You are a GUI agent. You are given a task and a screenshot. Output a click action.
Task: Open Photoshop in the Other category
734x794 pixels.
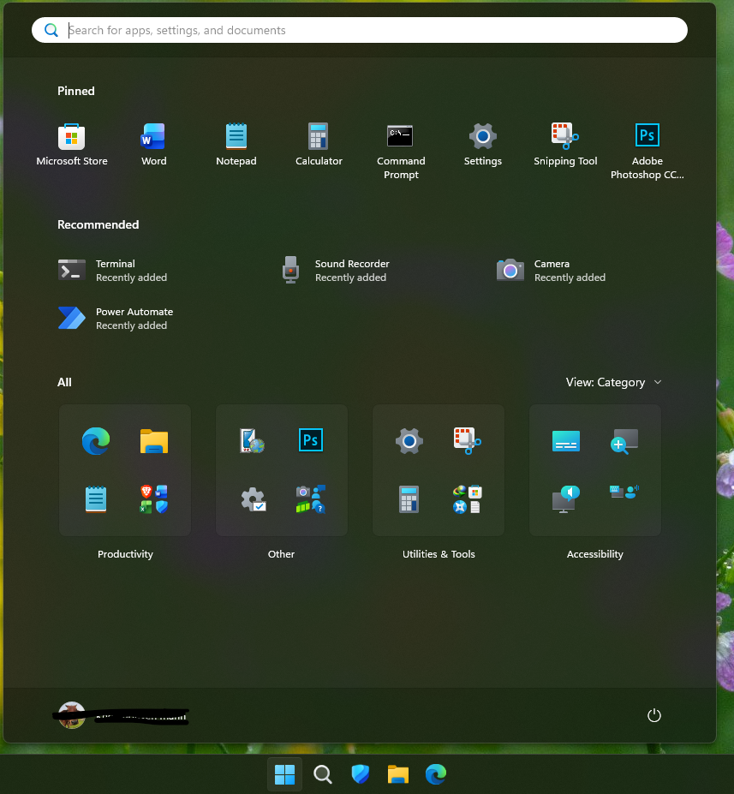(310, 440)
